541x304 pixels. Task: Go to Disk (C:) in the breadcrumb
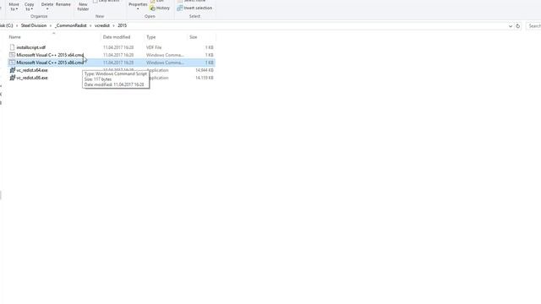point(6,25)
